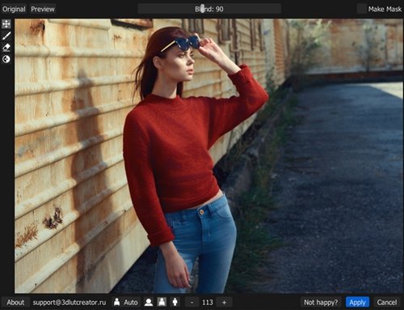Image resolution: width=404 pixels, height=310 pixels.
Task: Click the Auto button
Action: (x=131, y=302)
